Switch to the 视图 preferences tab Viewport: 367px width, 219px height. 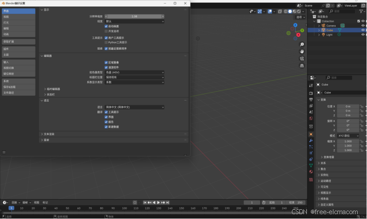coord(19,17)
